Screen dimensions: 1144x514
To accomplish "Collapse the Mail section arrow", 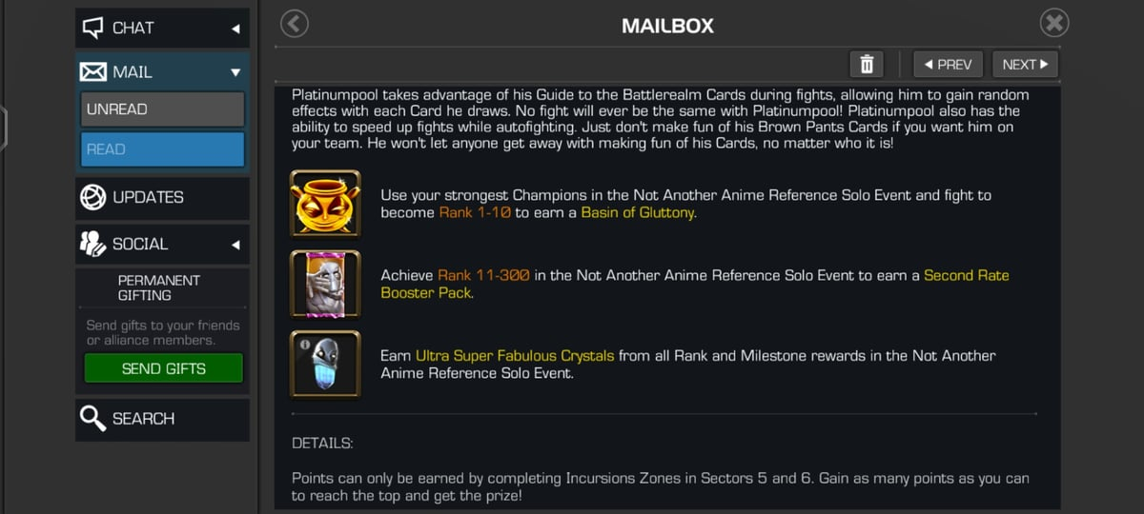I will click(x=235, y=72).
